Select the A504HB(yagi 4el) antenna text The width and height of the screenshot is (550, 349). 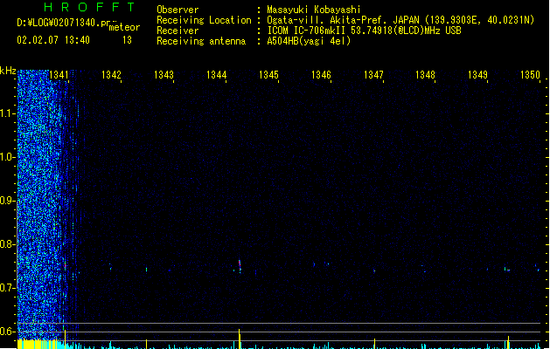tap(309, 41)
